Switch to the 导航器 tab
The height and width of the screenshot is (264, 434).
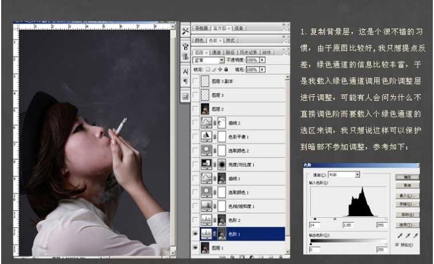point(201,28)
